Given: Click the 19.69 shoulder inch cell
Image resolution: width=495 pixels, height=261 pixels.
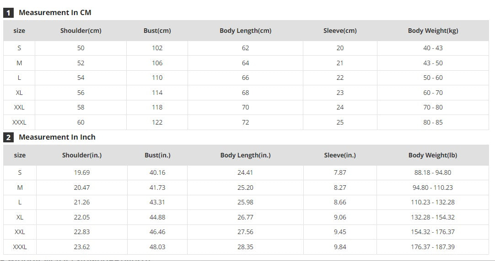Looking at the screenshot, I should [x=82, y=172].
